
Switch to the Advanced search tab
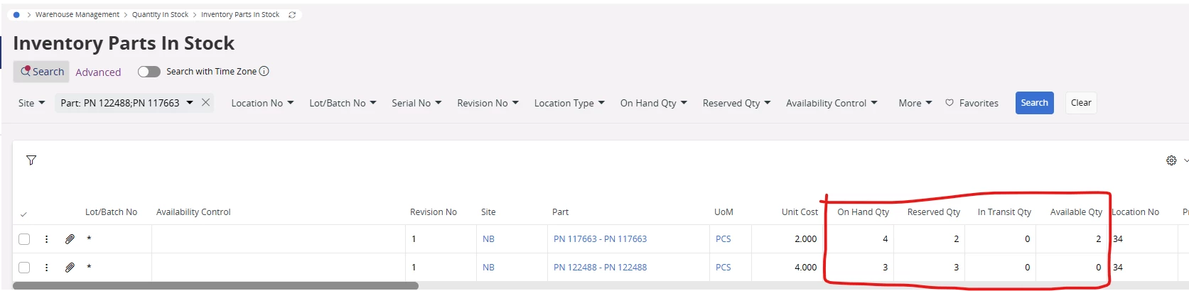pos(98,72)
